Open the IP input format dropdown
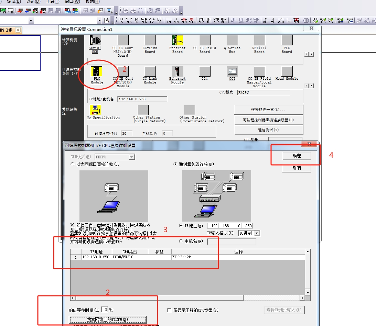376x326 pixels. point(256,233)
